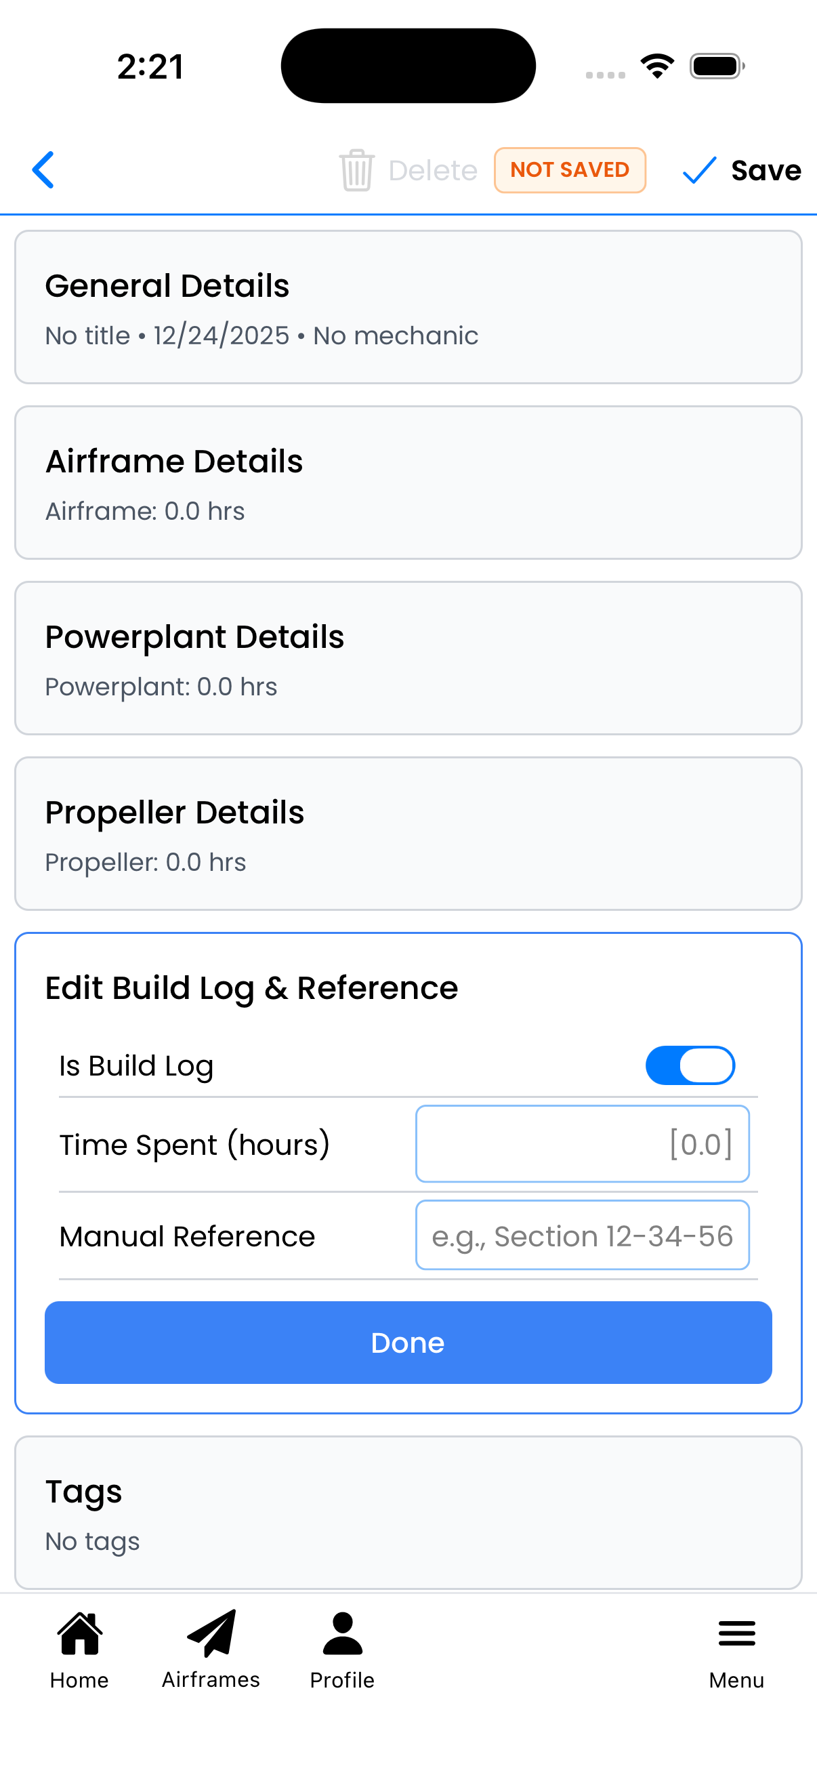Expand the Tags section
Image resolution: width=817 pixels, height=1777 pixels.
408,1512
